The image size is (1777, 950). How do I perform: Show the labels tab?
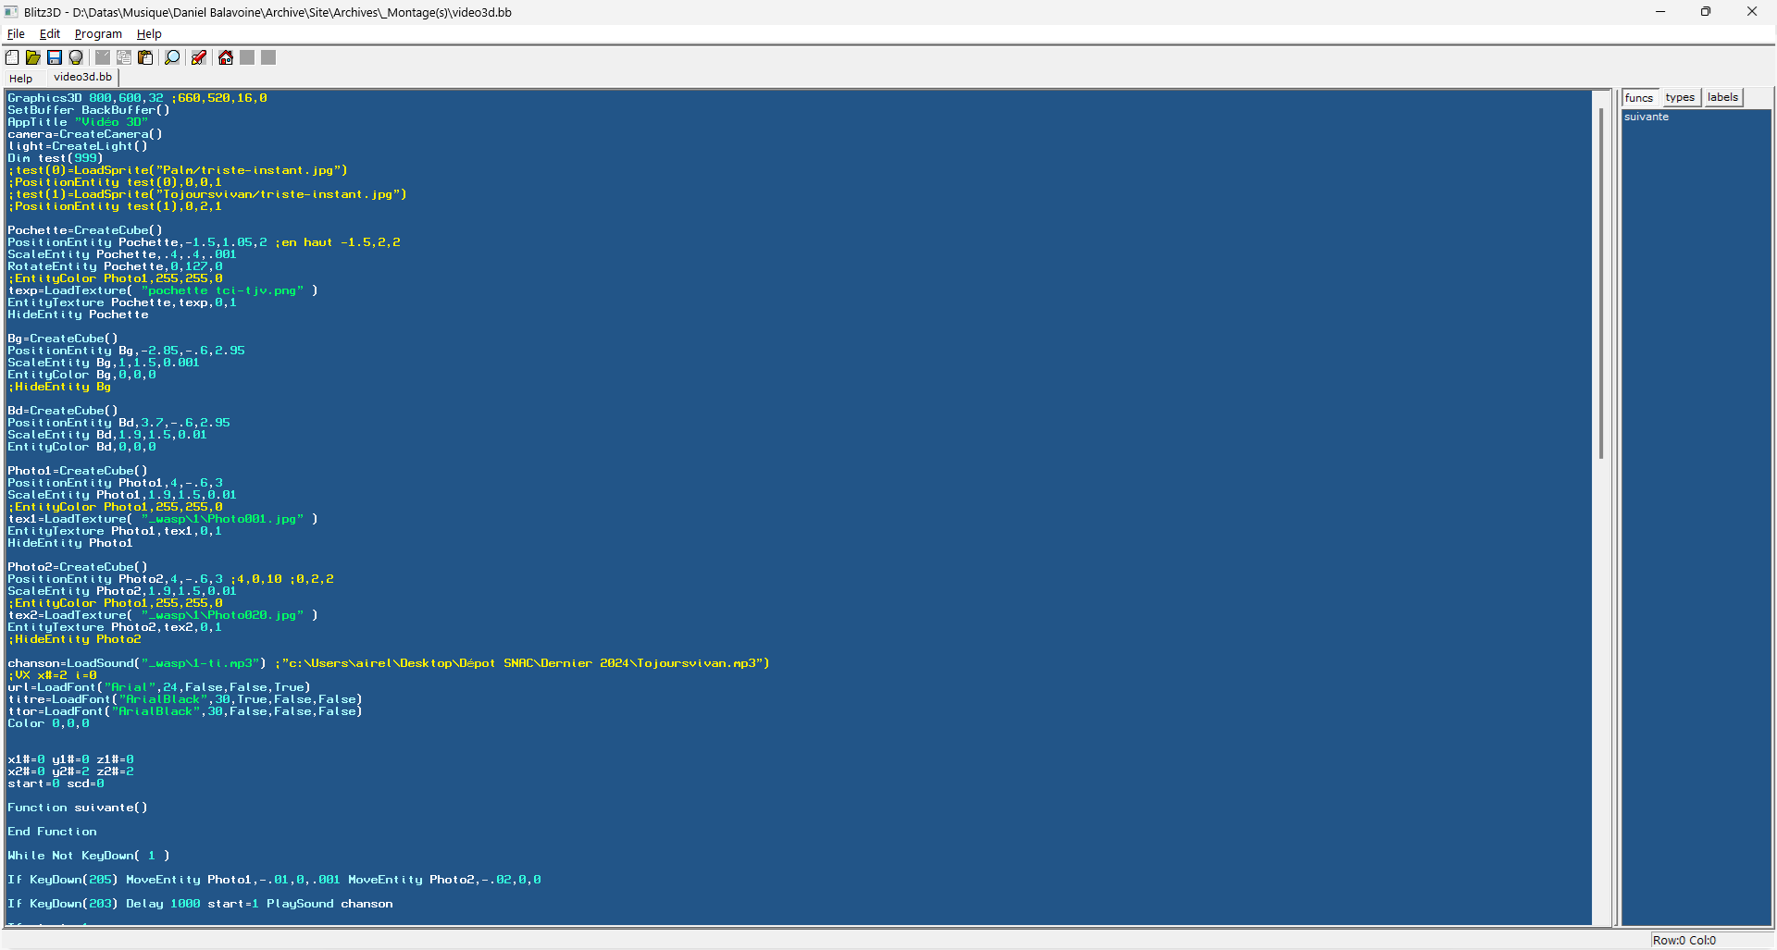pos(1722,97)
